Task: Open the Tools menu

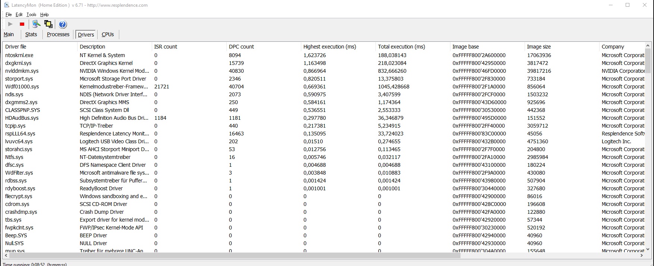Action: pyautogui.click(x=31, y=15)
